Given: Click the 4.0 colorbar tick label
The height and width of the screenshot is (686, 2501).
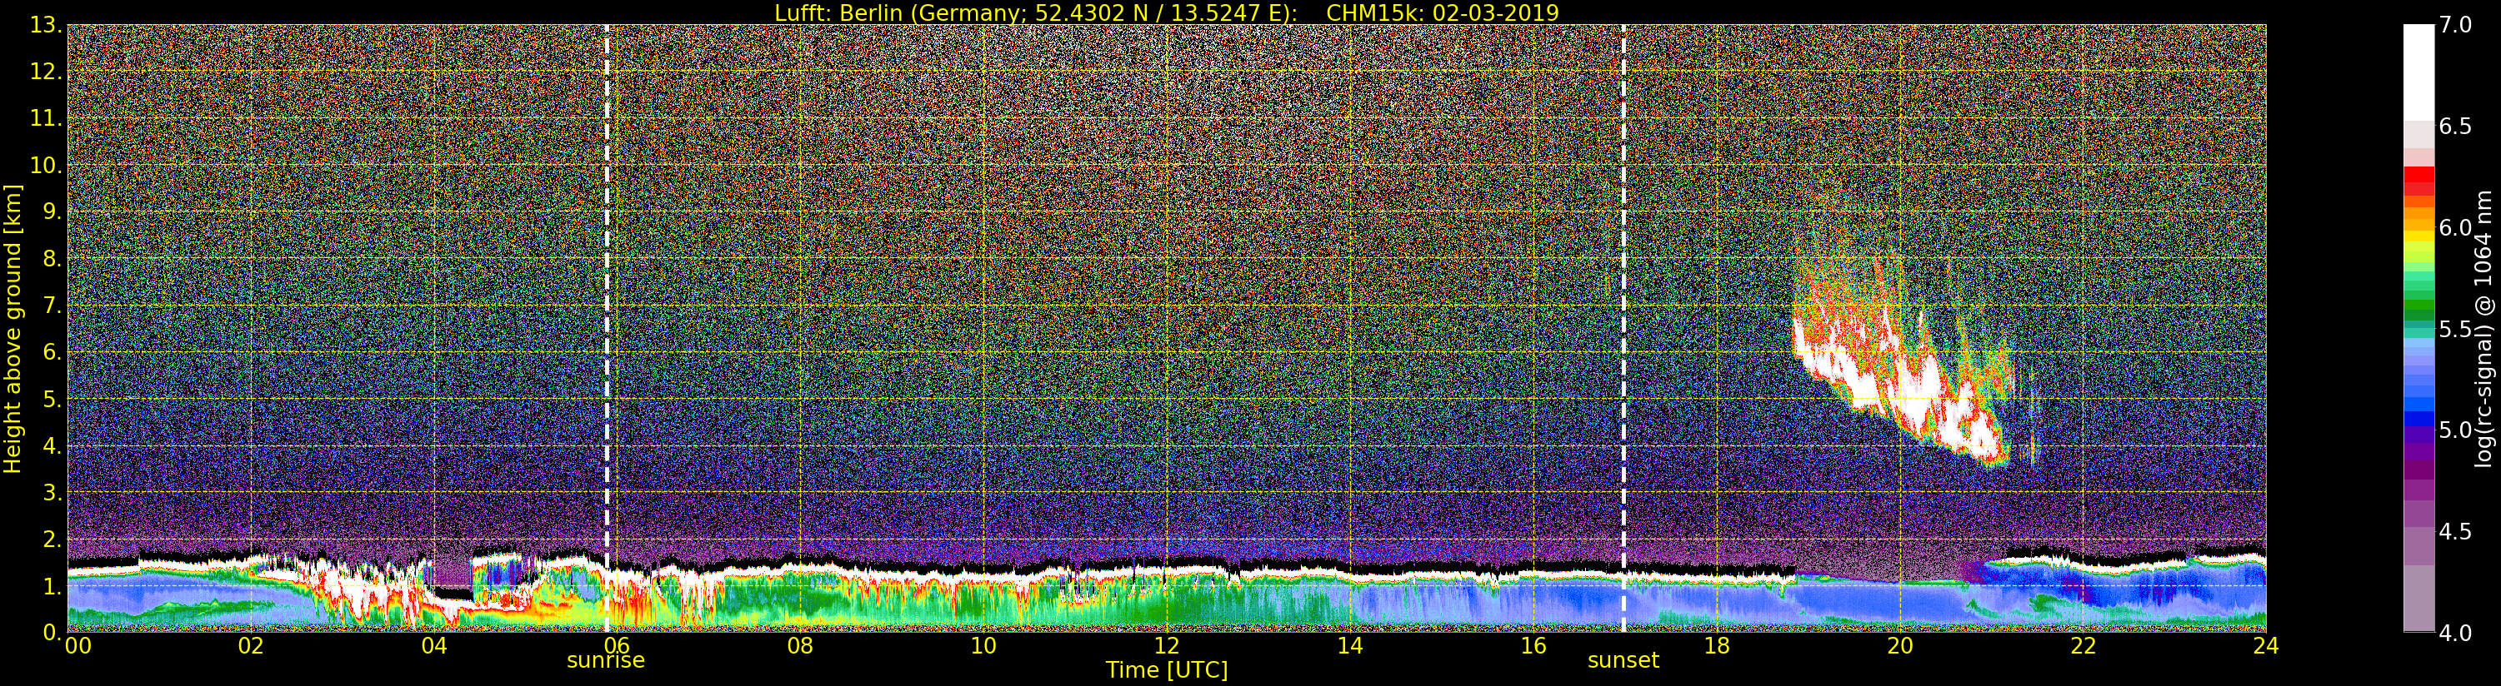Looking at the screenshot, I should tap(2455, 633).
